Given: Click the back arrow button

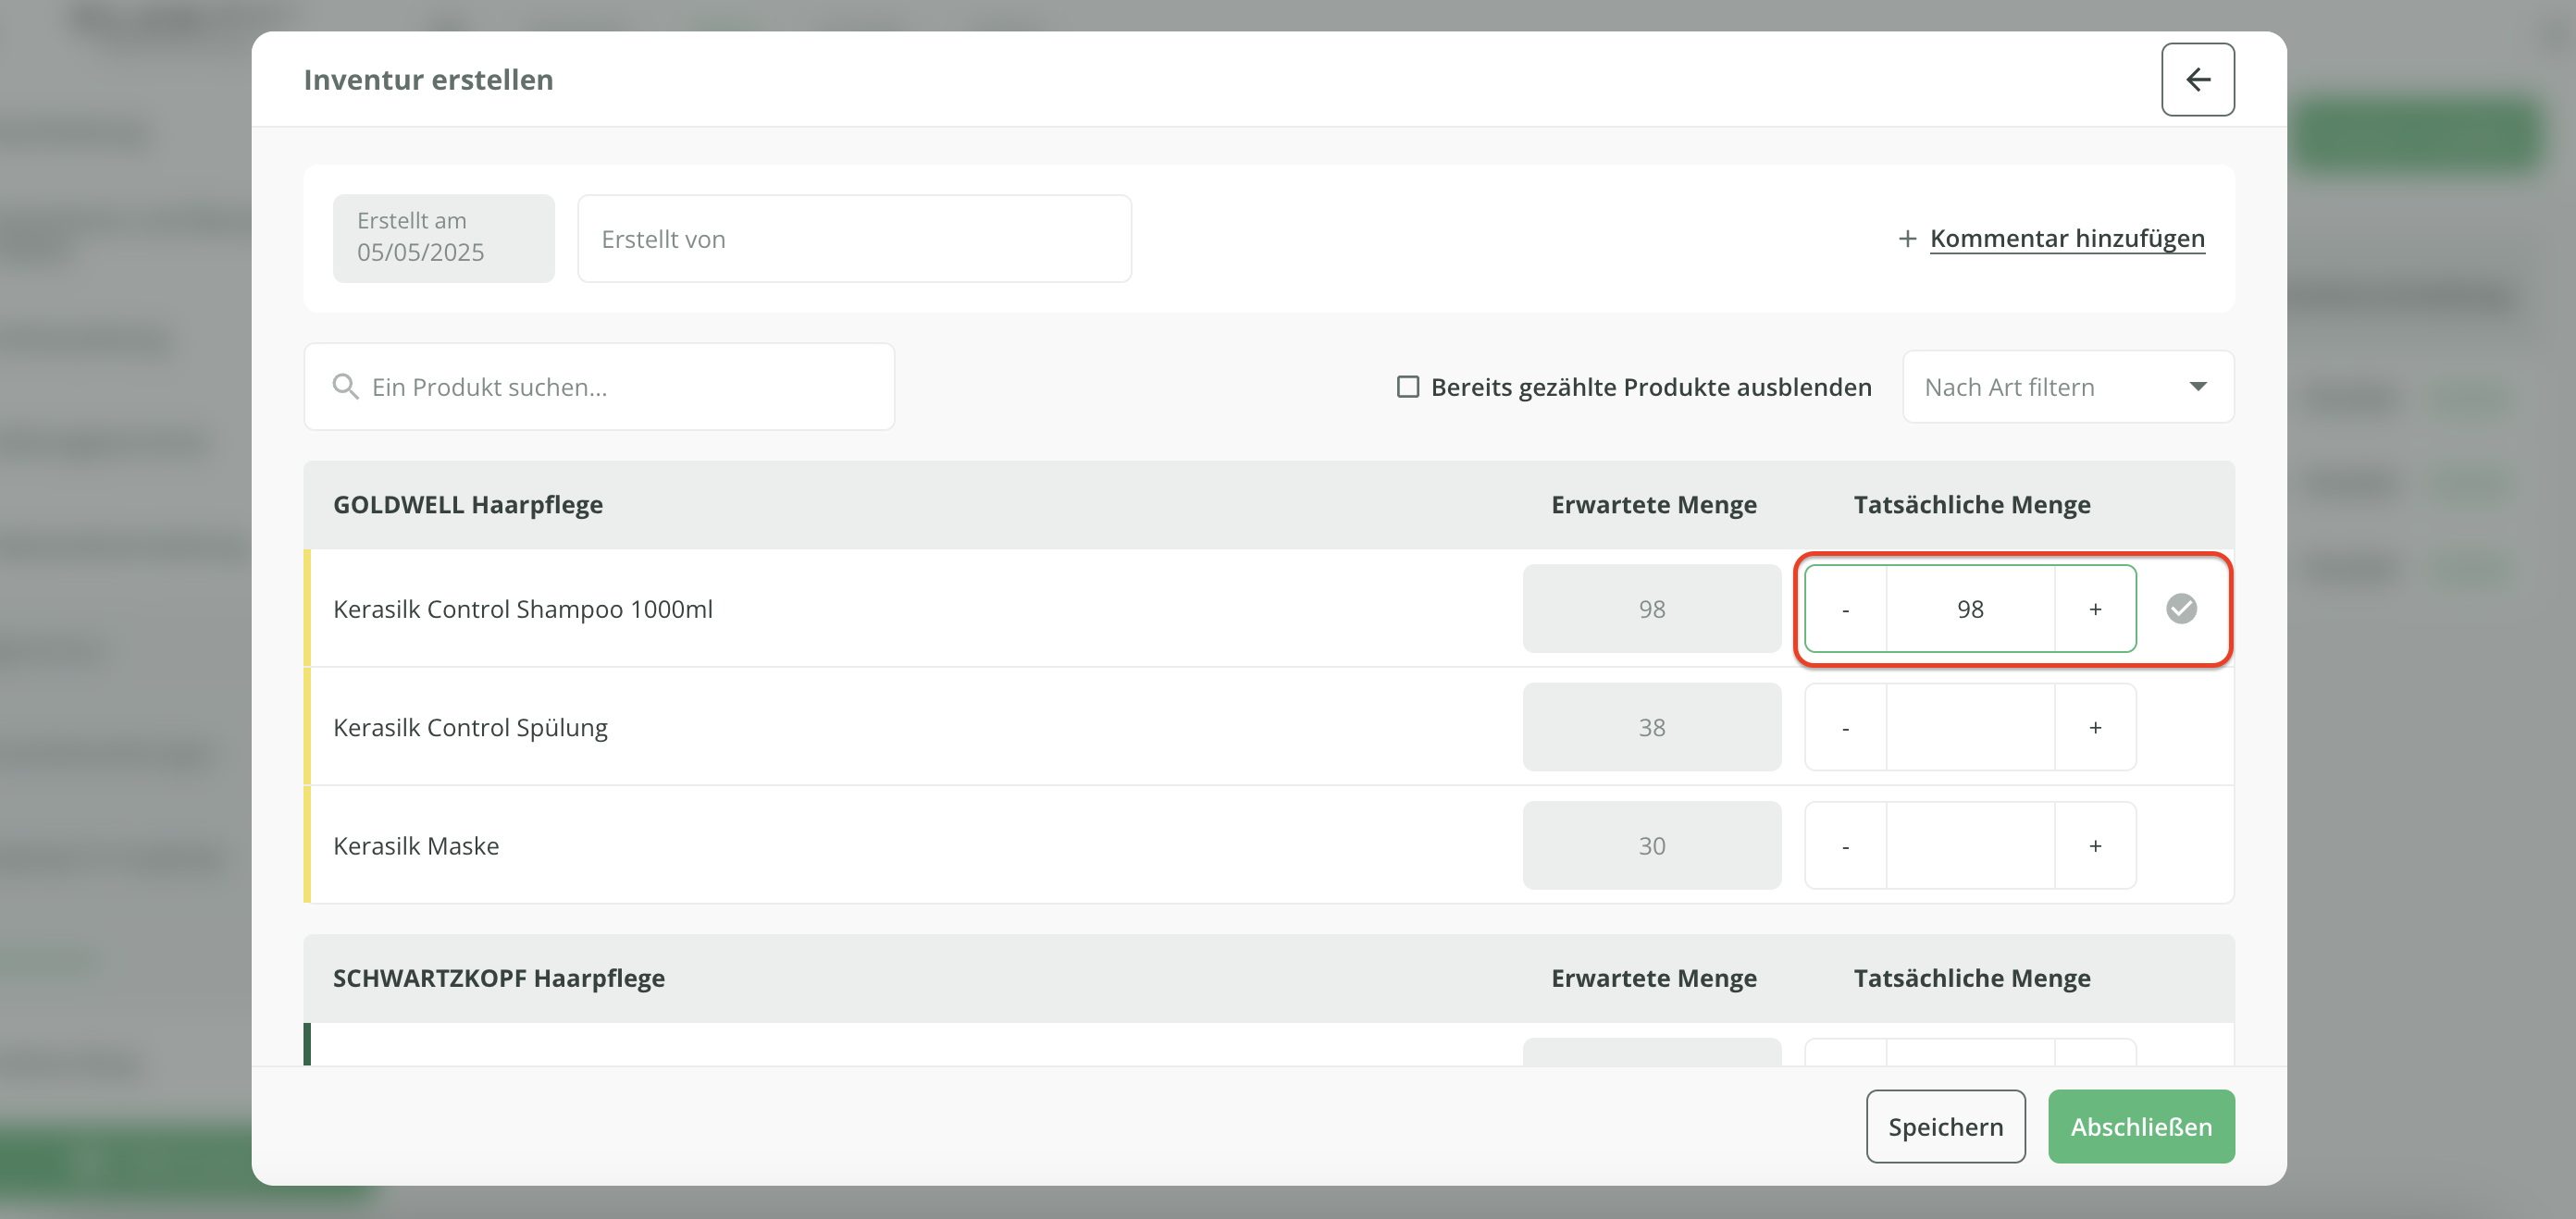Looking at the screenshot, I should [2197, 79].
